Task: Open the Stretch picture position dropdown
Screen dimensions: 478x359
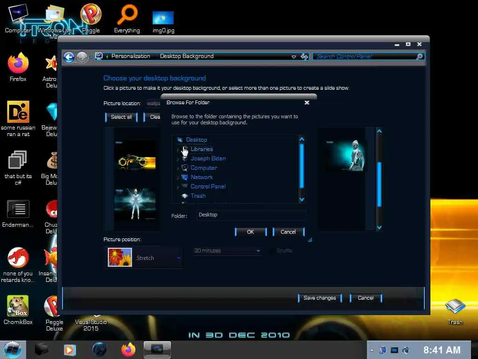Action: point(144,258)
